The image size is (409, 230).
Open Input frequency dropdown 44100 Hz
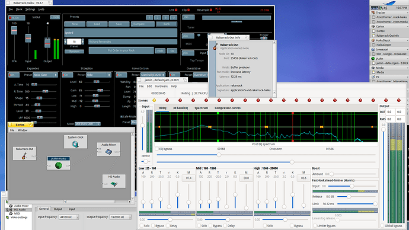click(x=69, y=217)
